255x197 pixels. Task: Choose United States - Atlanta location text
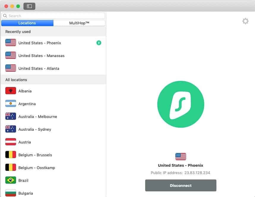pyautogui.click(x=39, y=69)
